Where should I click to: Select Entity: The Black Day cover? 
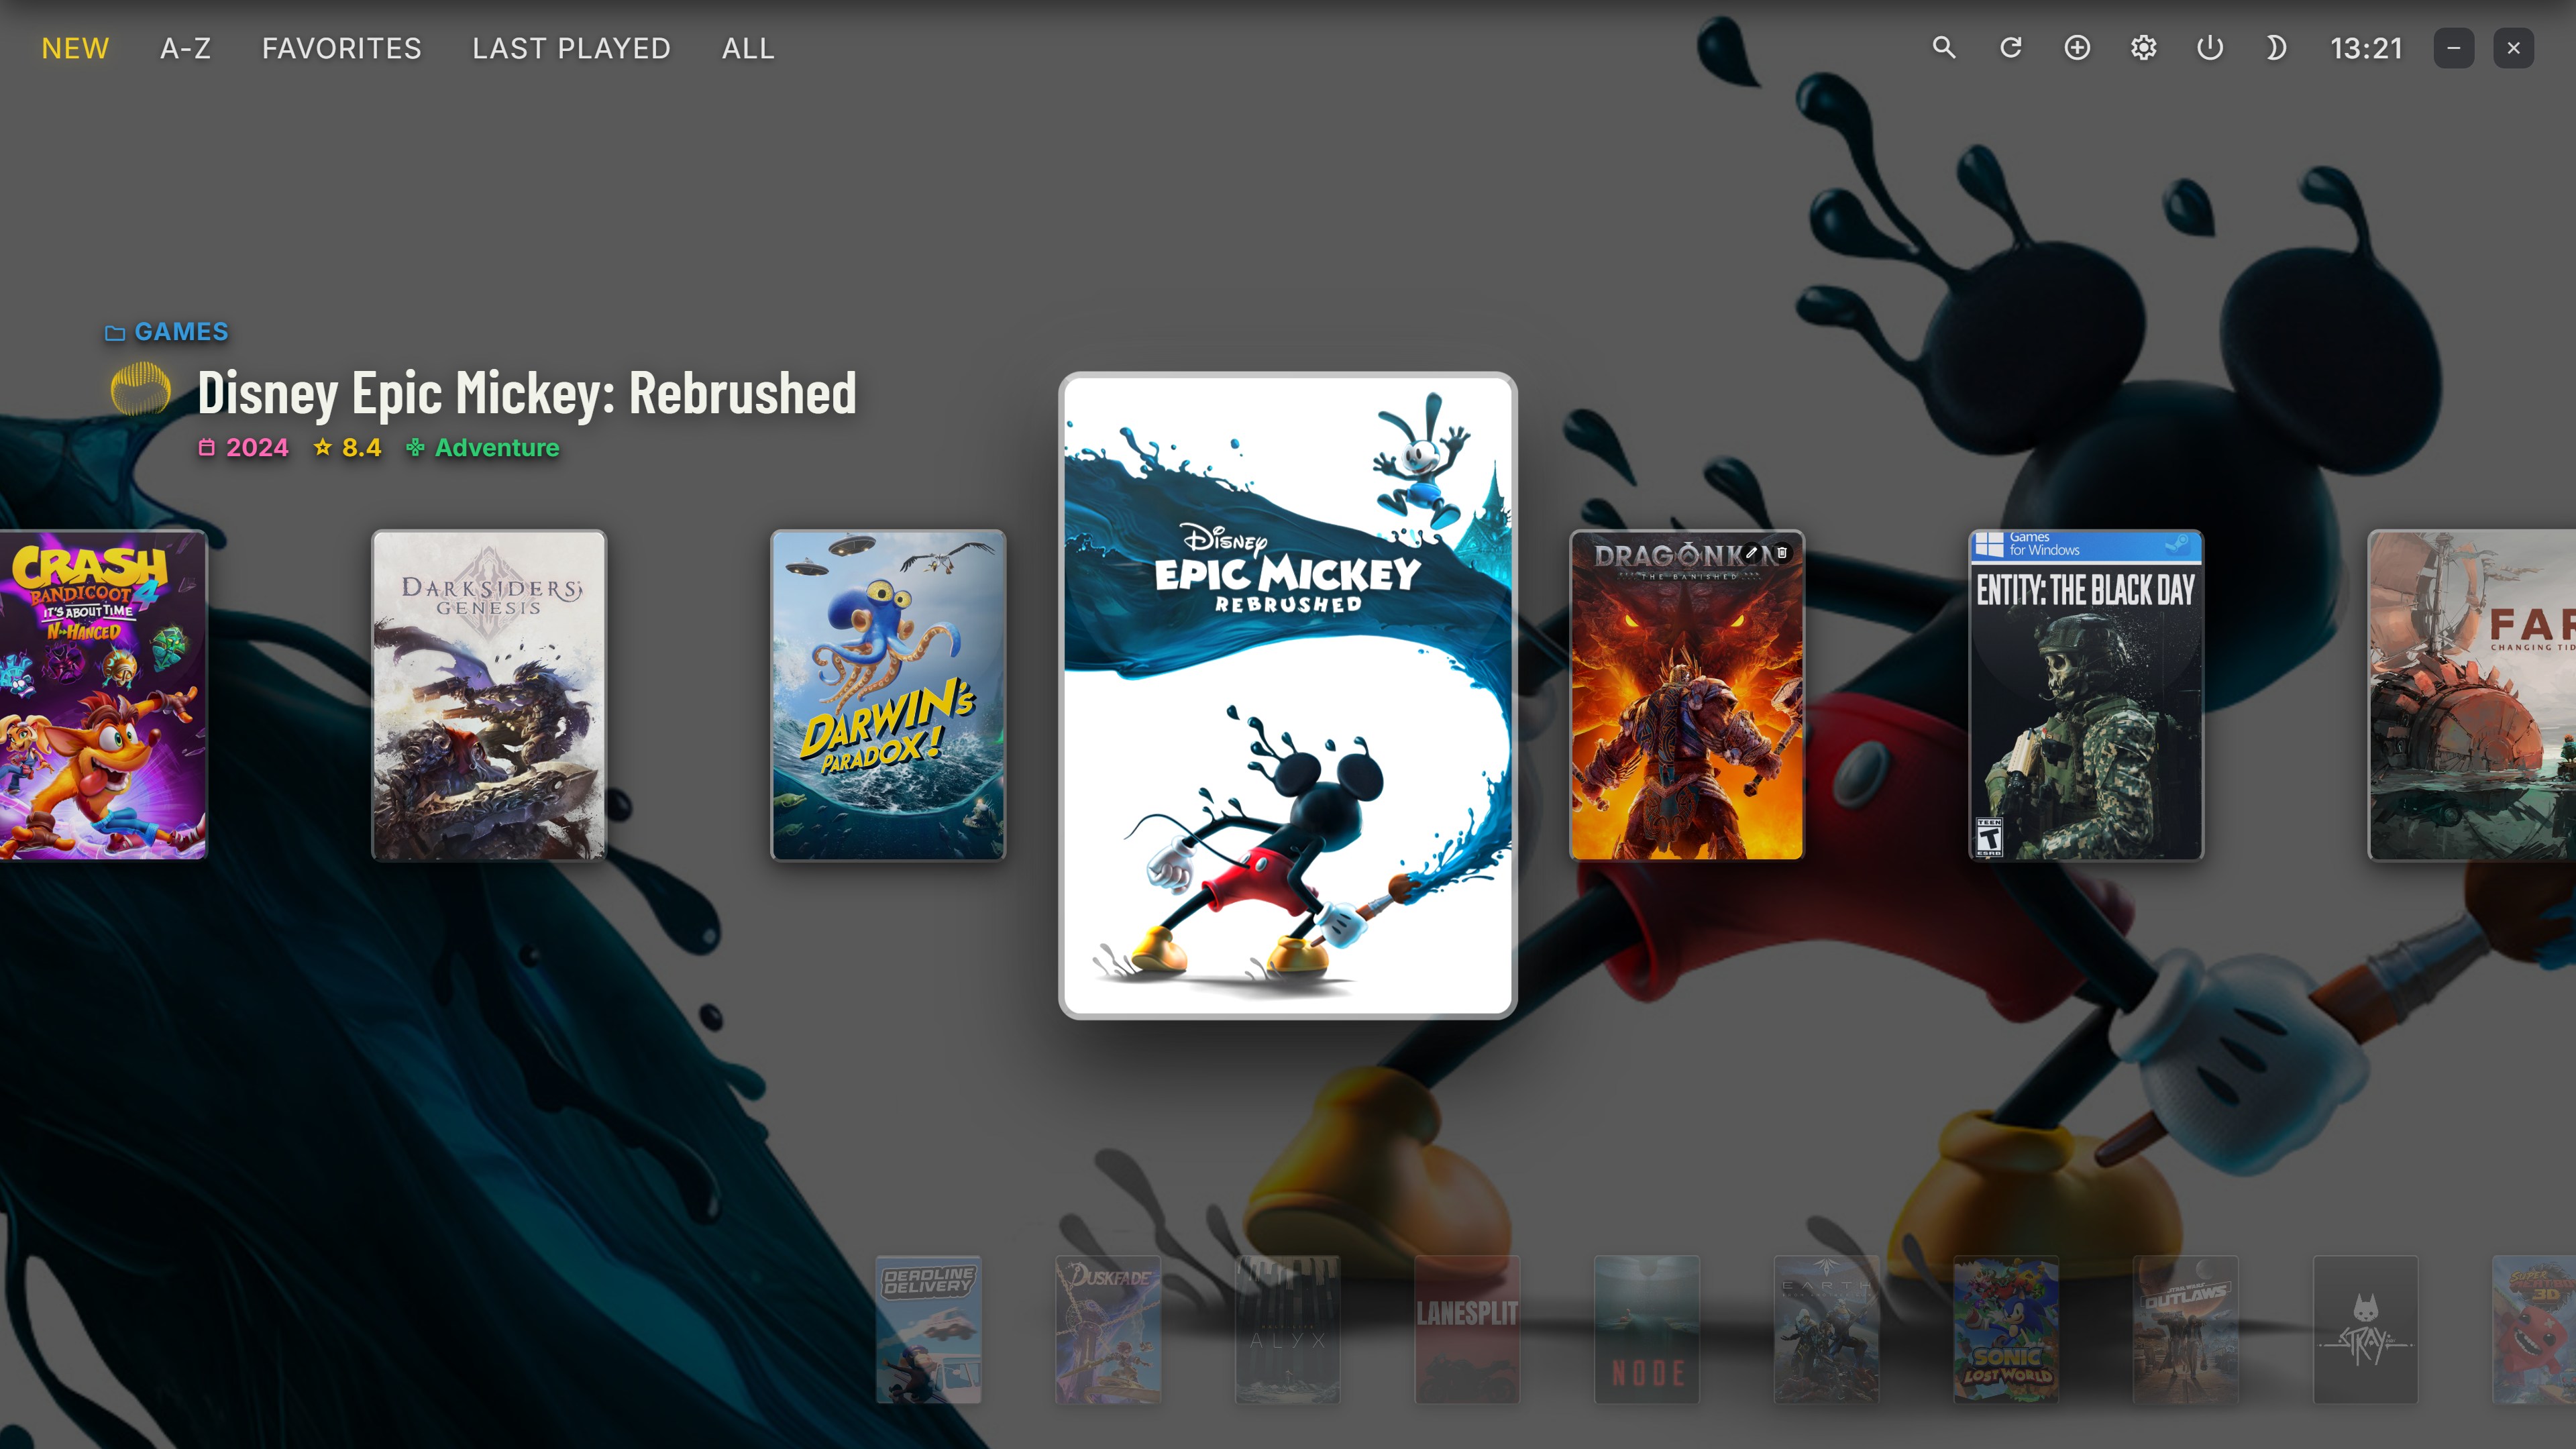coord(2086,695)
